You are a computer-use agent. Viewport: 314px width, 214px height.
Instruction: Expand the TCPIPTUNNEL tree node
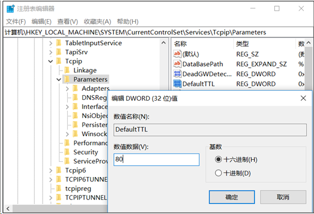[x=51, y=198]
